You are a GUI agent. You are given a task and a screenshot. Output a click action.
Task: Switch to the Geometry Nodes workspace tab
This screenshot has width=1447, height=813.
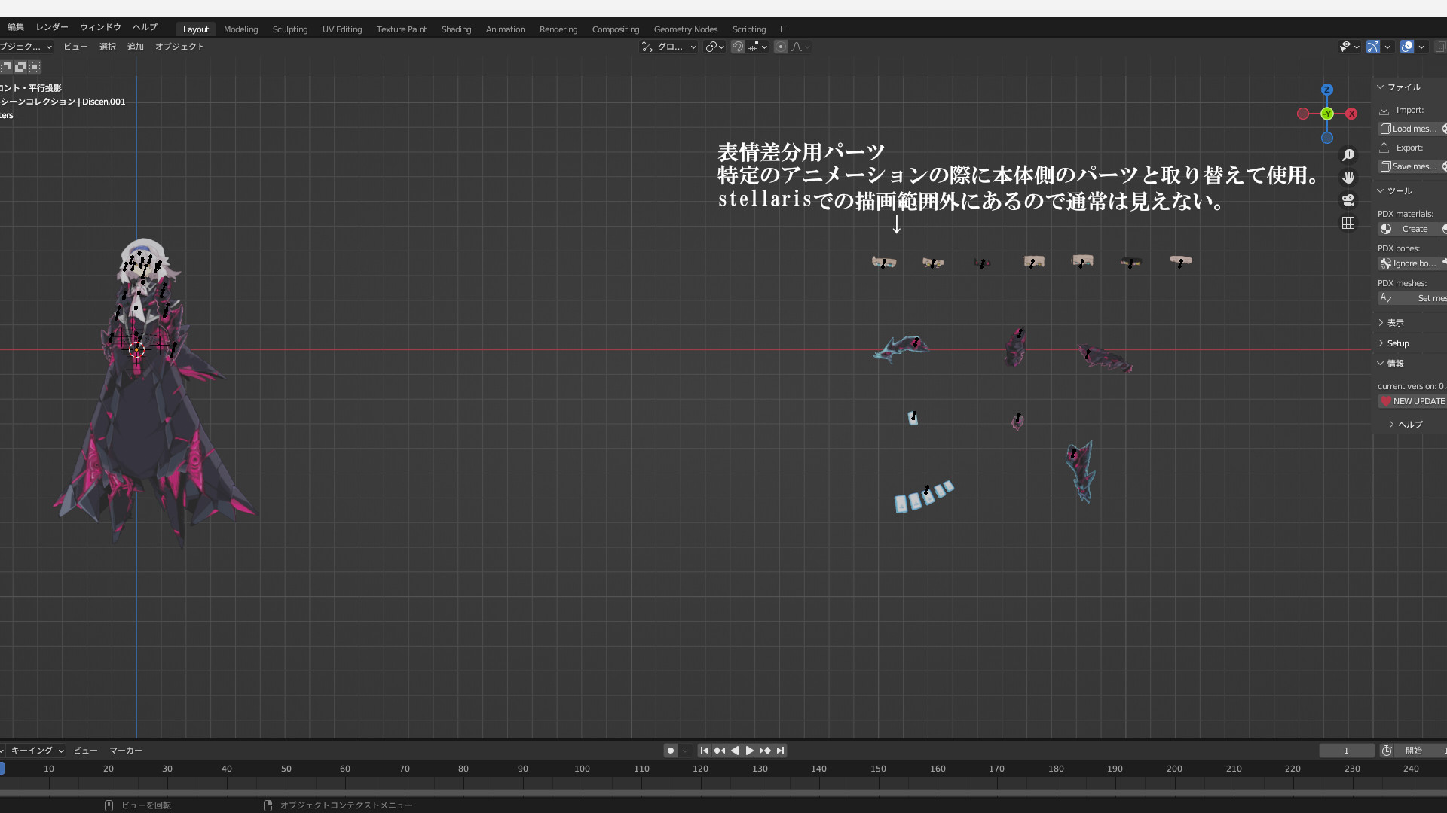tap(686, 29)
